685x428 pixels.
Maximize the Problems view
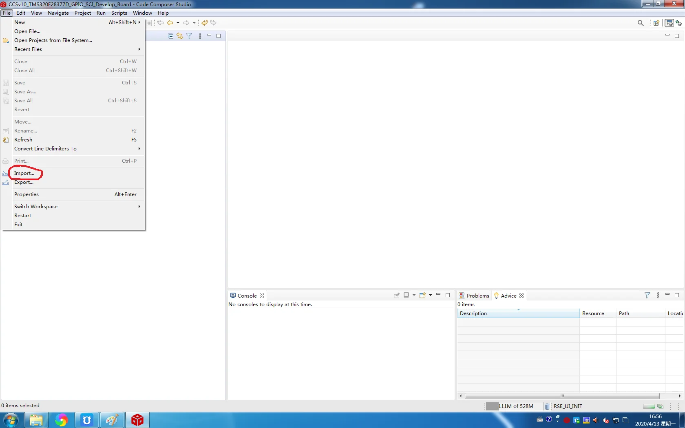point(677,295)
